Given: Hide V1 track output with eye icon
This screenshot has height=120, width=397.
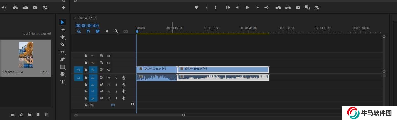Looking at the screenshot, I should tap(109, 70).
